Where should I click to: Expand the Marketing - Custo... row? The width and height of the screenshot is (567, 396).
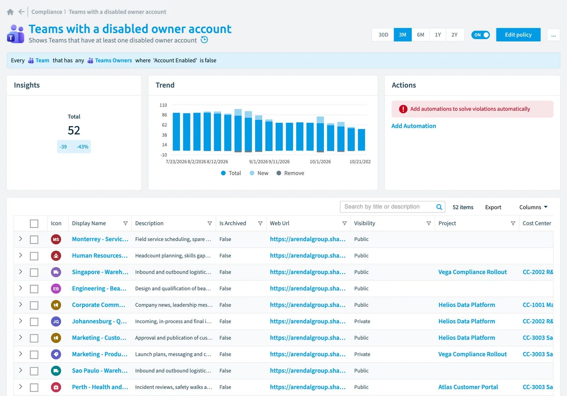click(x=21, y=338)
